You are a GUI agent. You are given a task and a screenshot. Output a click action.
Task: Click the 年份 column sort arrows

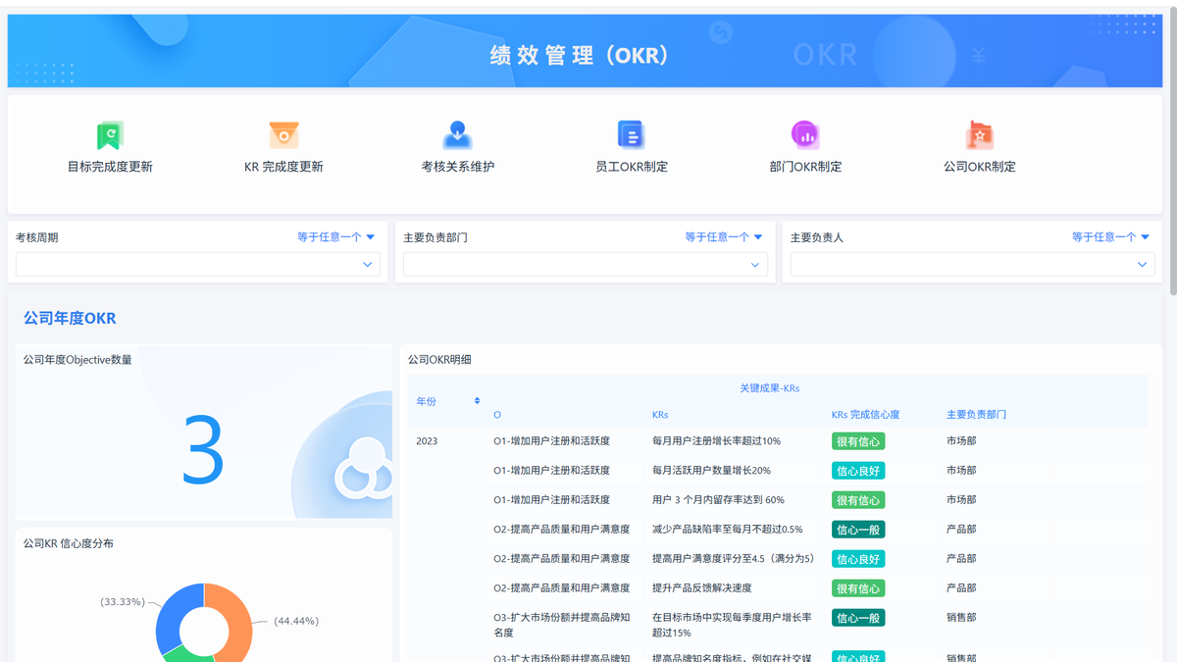pos(477,400)
